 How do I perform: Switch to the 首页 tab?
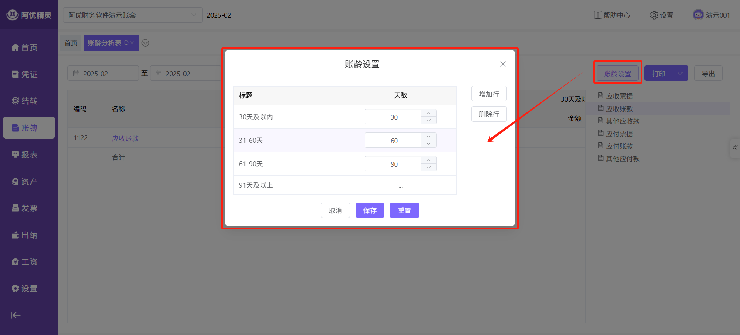point(71,43)
